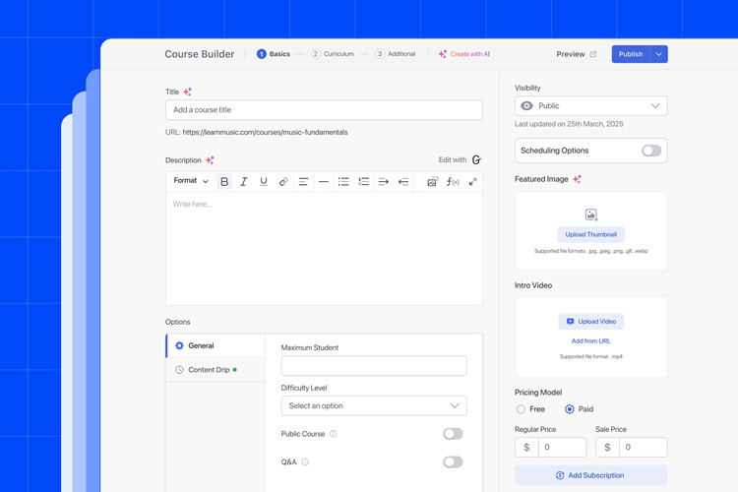Insert a bulleted list
Image resolution: width=738 pixels, height=492 pixels.
[343, 182]
